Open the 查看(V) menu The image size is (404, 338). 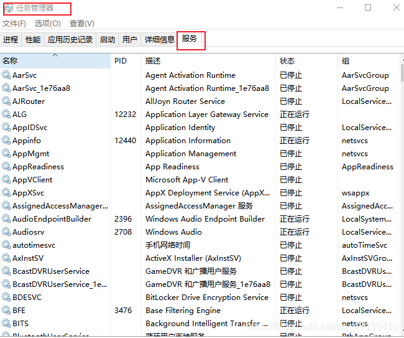pos(81,24)
